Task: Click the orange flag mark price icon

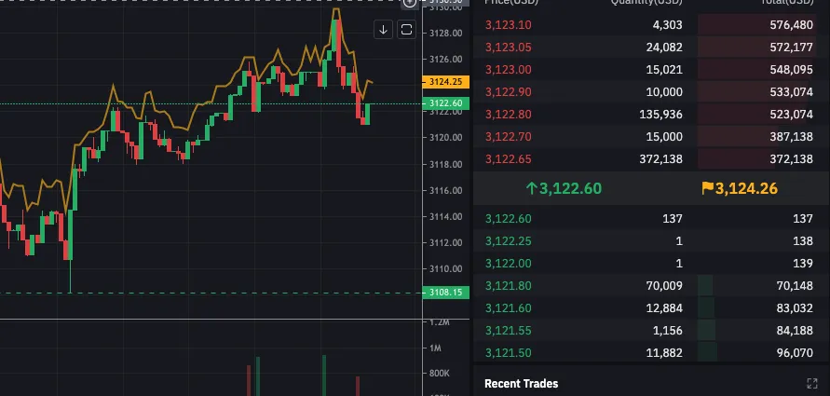Action: click(x=707, y=188)
